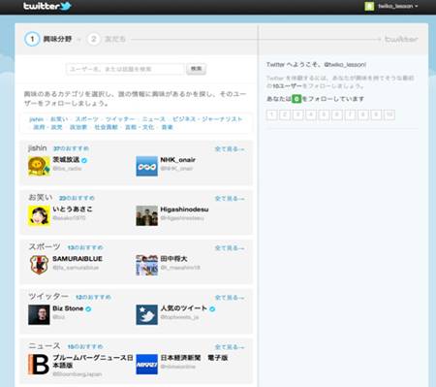
Task: Select step 1 興味分野
Action: (48, 39)
